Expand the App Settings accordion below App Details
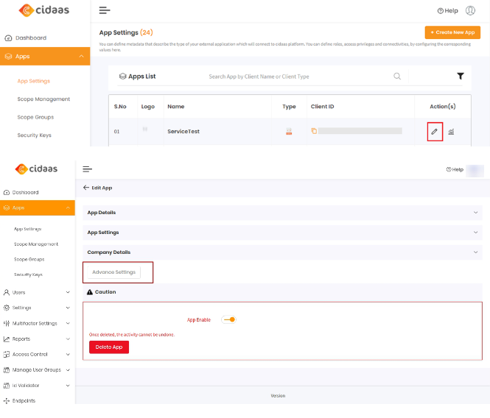The image size is (490, 418). tap(282, 233)
